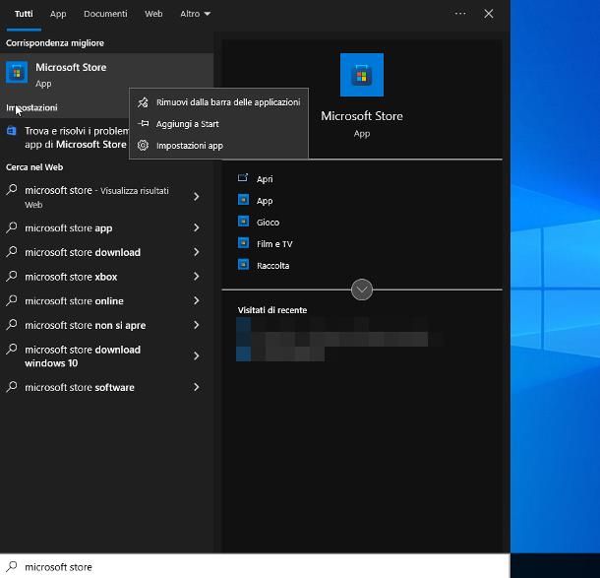Click the store icon beside Gioco

[x=243, y=222]
